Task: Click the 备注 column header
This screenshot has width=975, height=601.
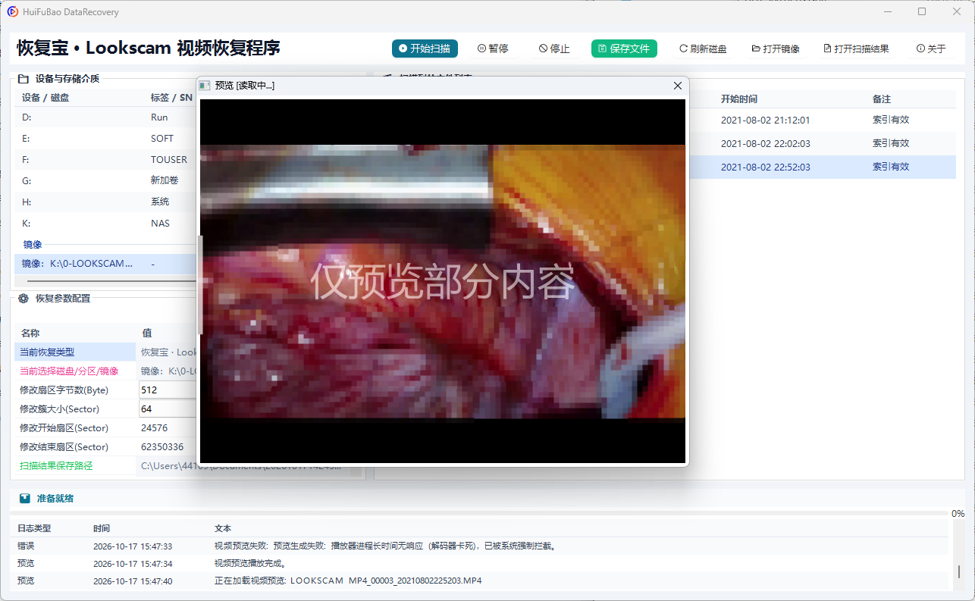Action: tap(882, 99)
